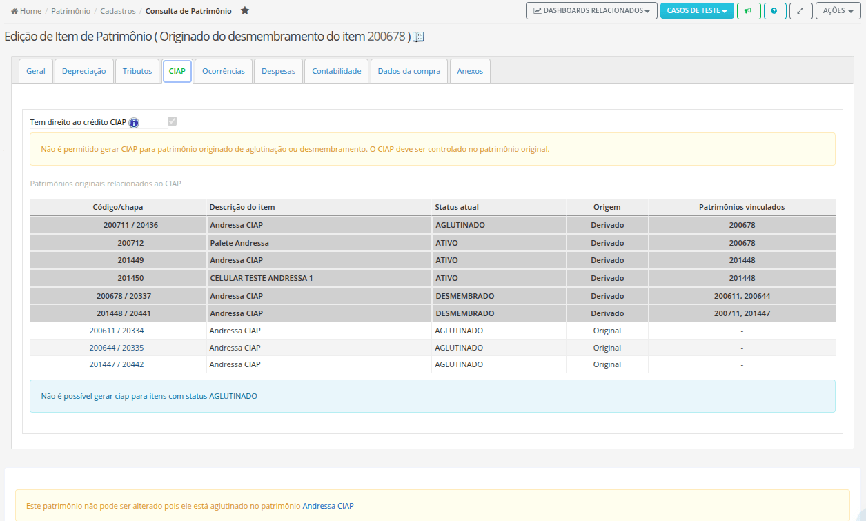The image size is (866, 521).
Task: Click 'Palete Andressa' description cell
Action: tap(319, 243)
